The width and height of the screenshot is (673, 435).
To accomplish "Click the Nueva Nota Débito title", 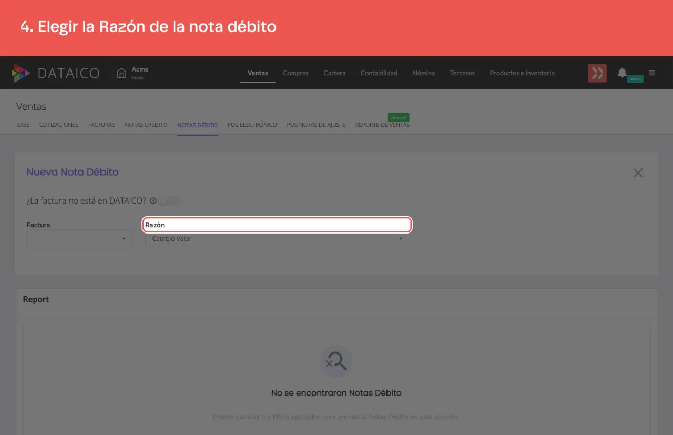I will 73,172.
